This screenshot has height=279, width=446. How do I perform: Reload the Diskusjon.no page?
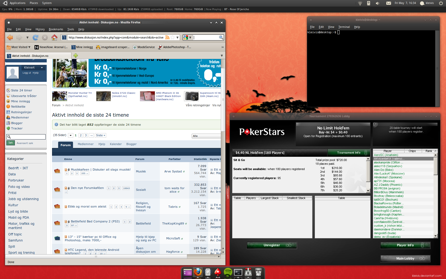(x=35, y=37)
